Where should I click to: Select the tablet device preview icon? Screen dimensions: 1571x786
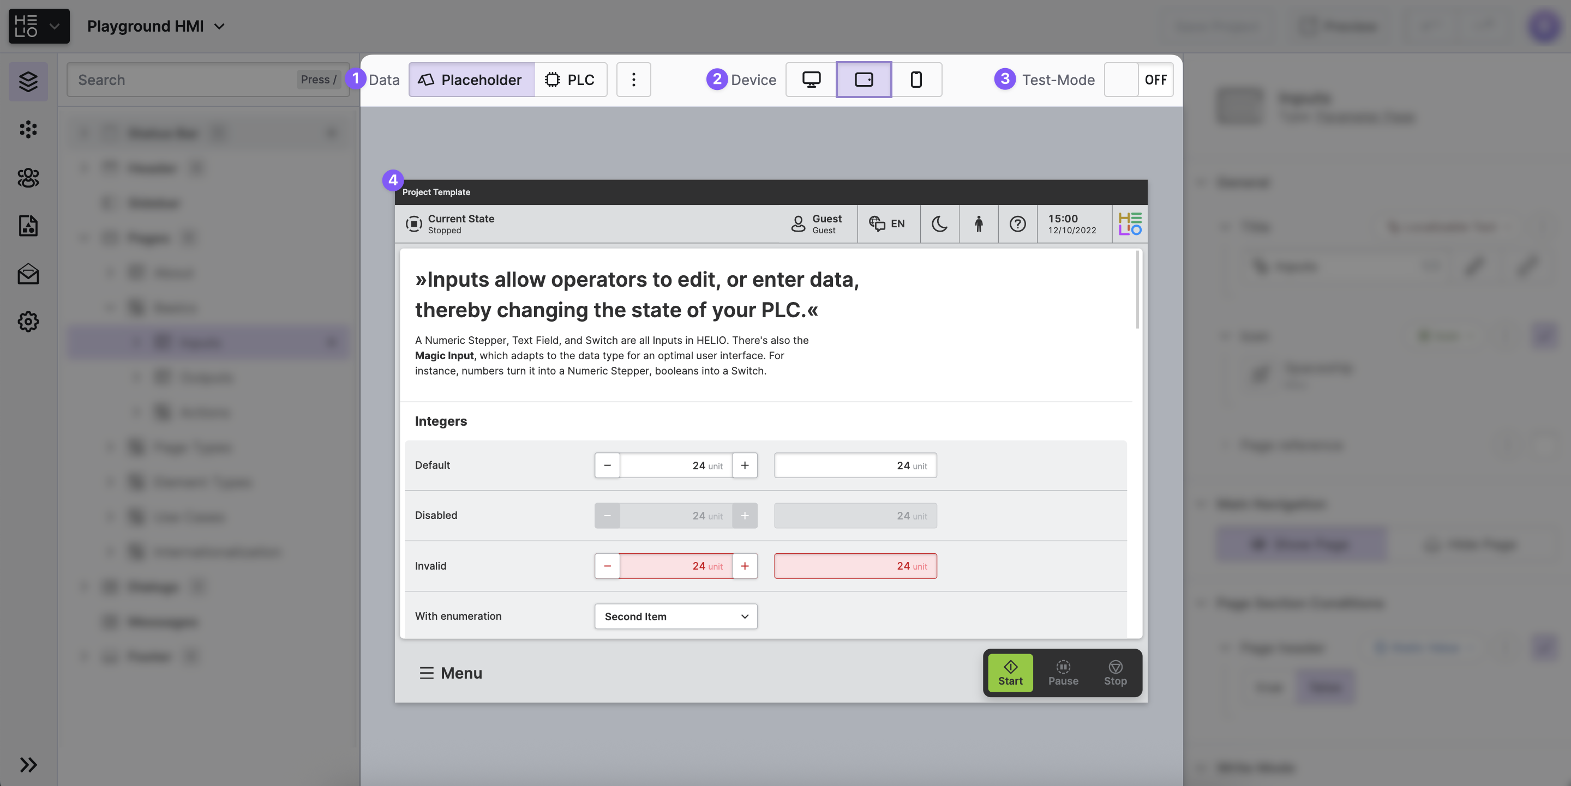coord(864,80)
